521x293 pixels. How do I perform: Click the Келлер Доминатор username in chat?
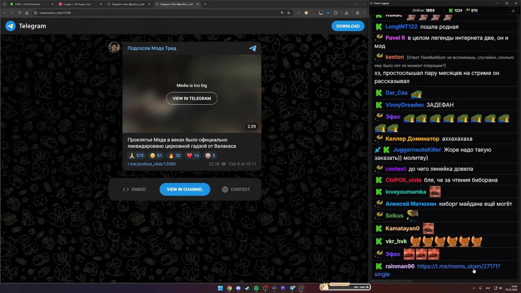pos(412,139)
